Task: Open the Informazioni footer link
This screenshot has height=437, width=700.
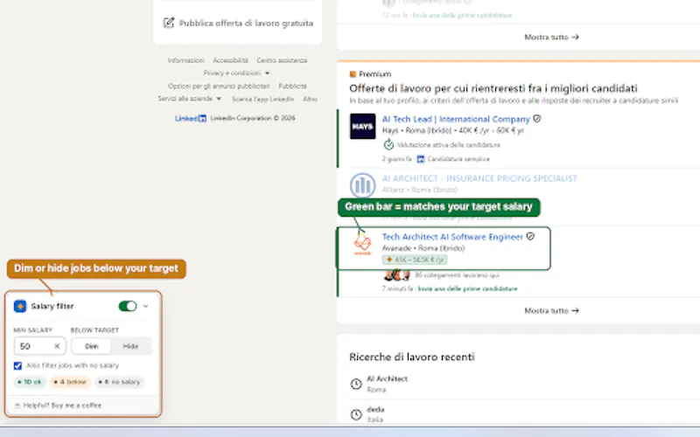Action: click(185, 60)
